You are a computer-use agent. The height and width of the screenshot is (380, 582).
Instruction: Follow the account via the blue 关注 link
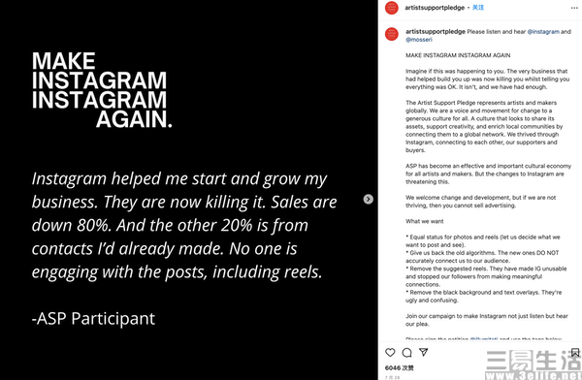[x=478, y=8]
